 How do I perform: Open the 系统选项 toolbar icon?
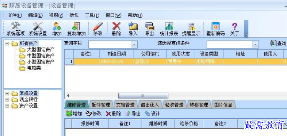click(x=15, y=29)
